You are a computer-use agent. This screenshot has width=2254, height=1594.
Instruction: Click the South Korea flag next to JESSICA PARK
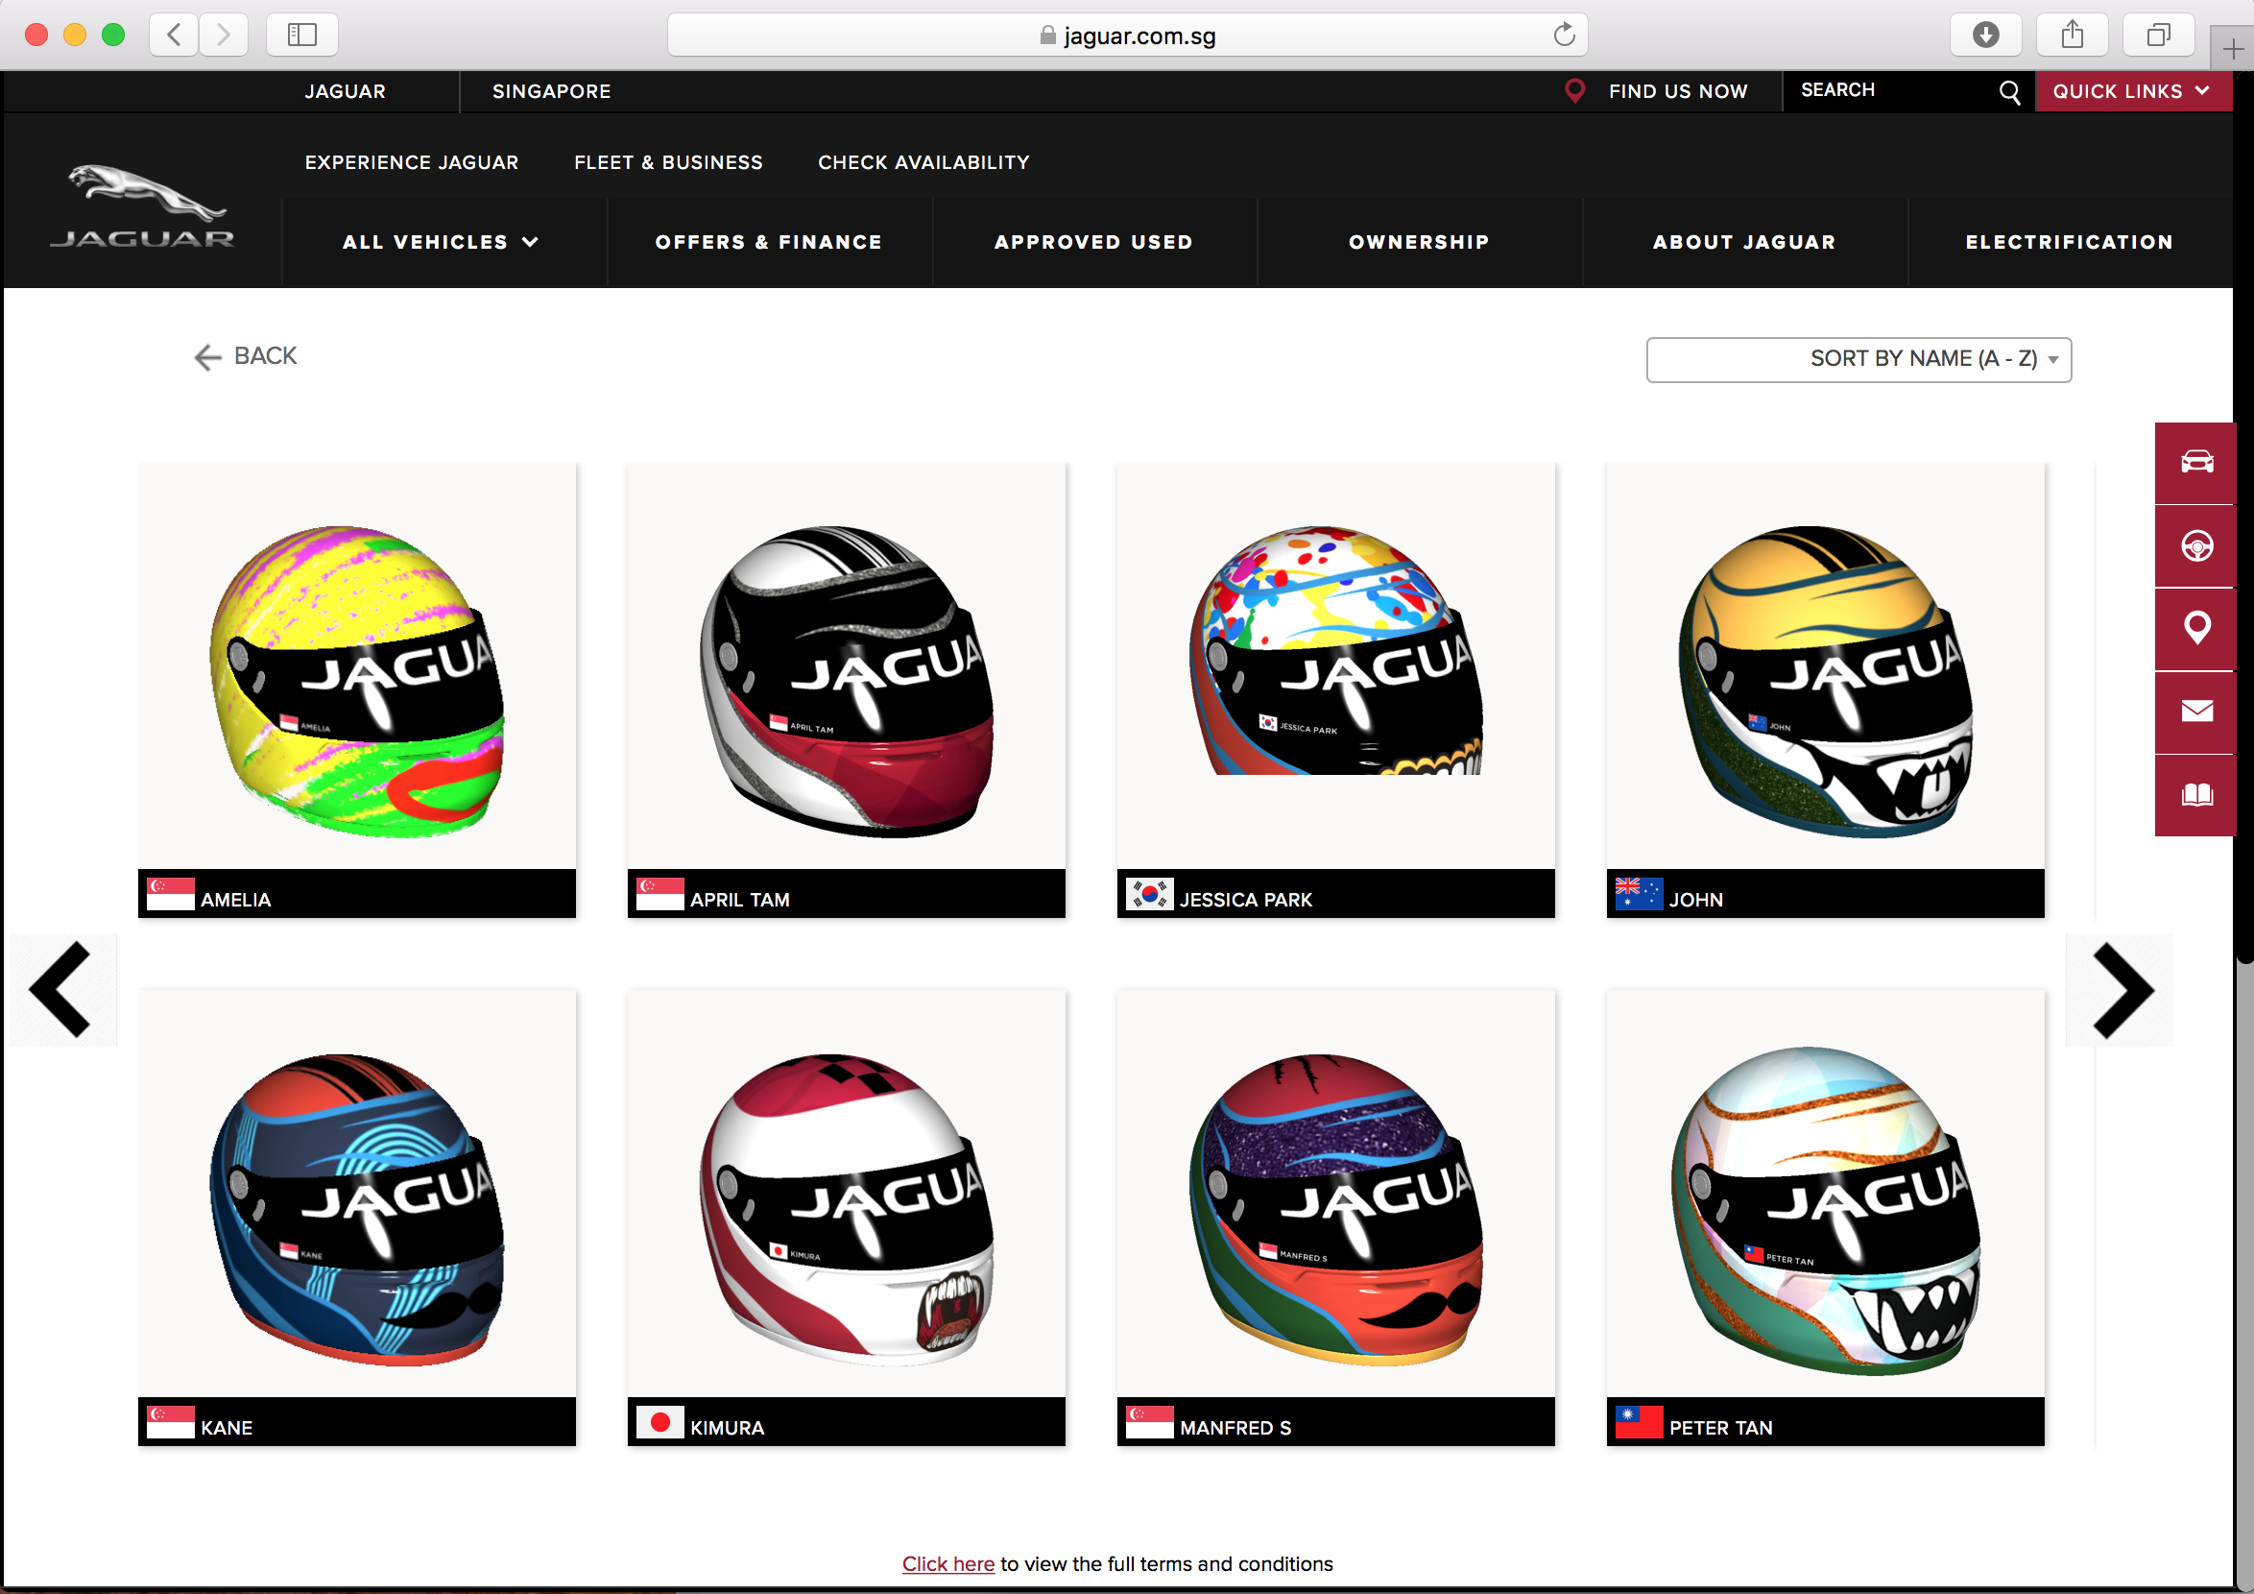(x=1150, y=894)
